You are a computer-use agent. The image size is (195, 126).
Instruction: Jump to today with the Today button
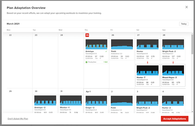tap(184, 24)
